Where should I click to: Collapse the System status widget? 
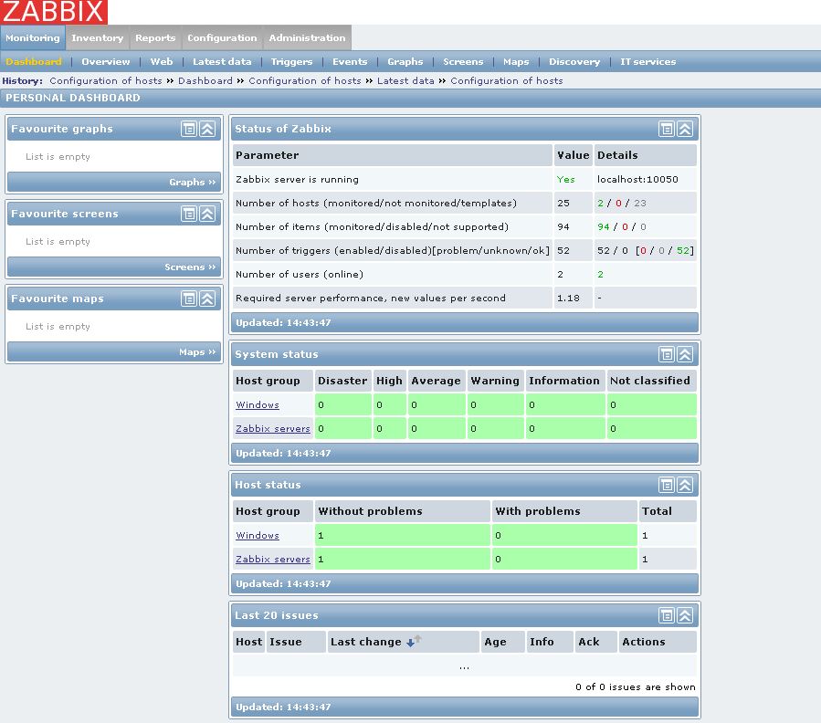[x=685, y=354]
